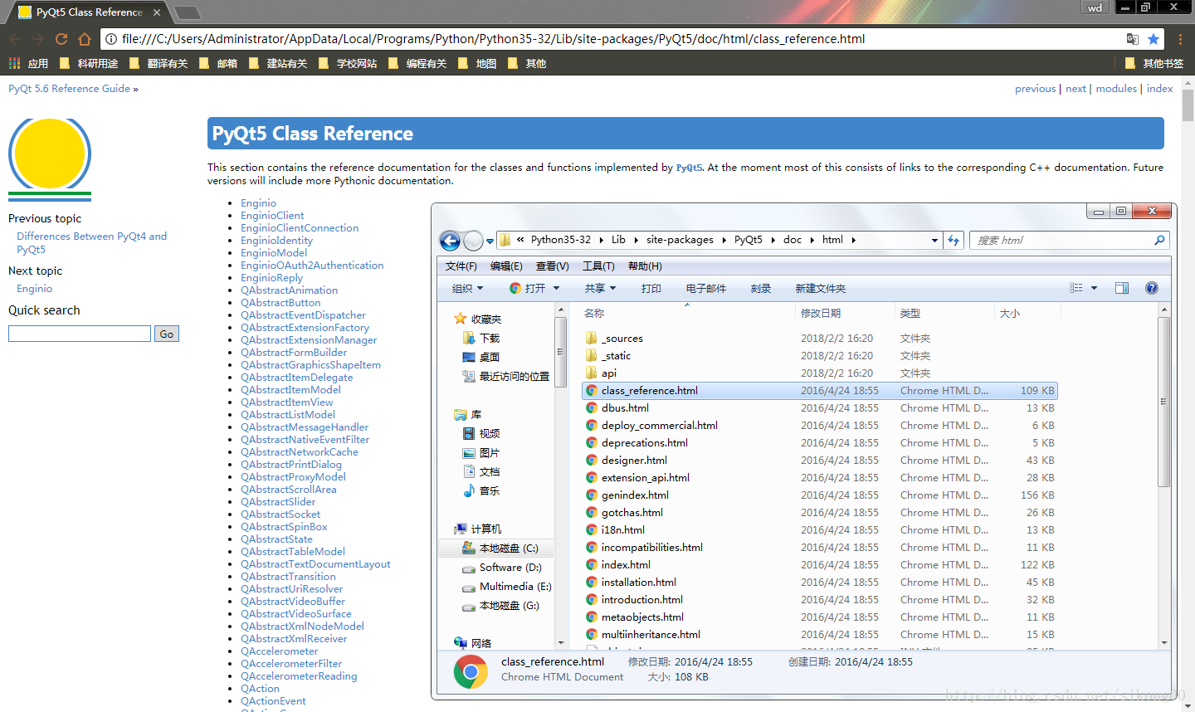Click Explorer forward navigation button
This screenshot has height=712, width=1195.
pos(473,241)
